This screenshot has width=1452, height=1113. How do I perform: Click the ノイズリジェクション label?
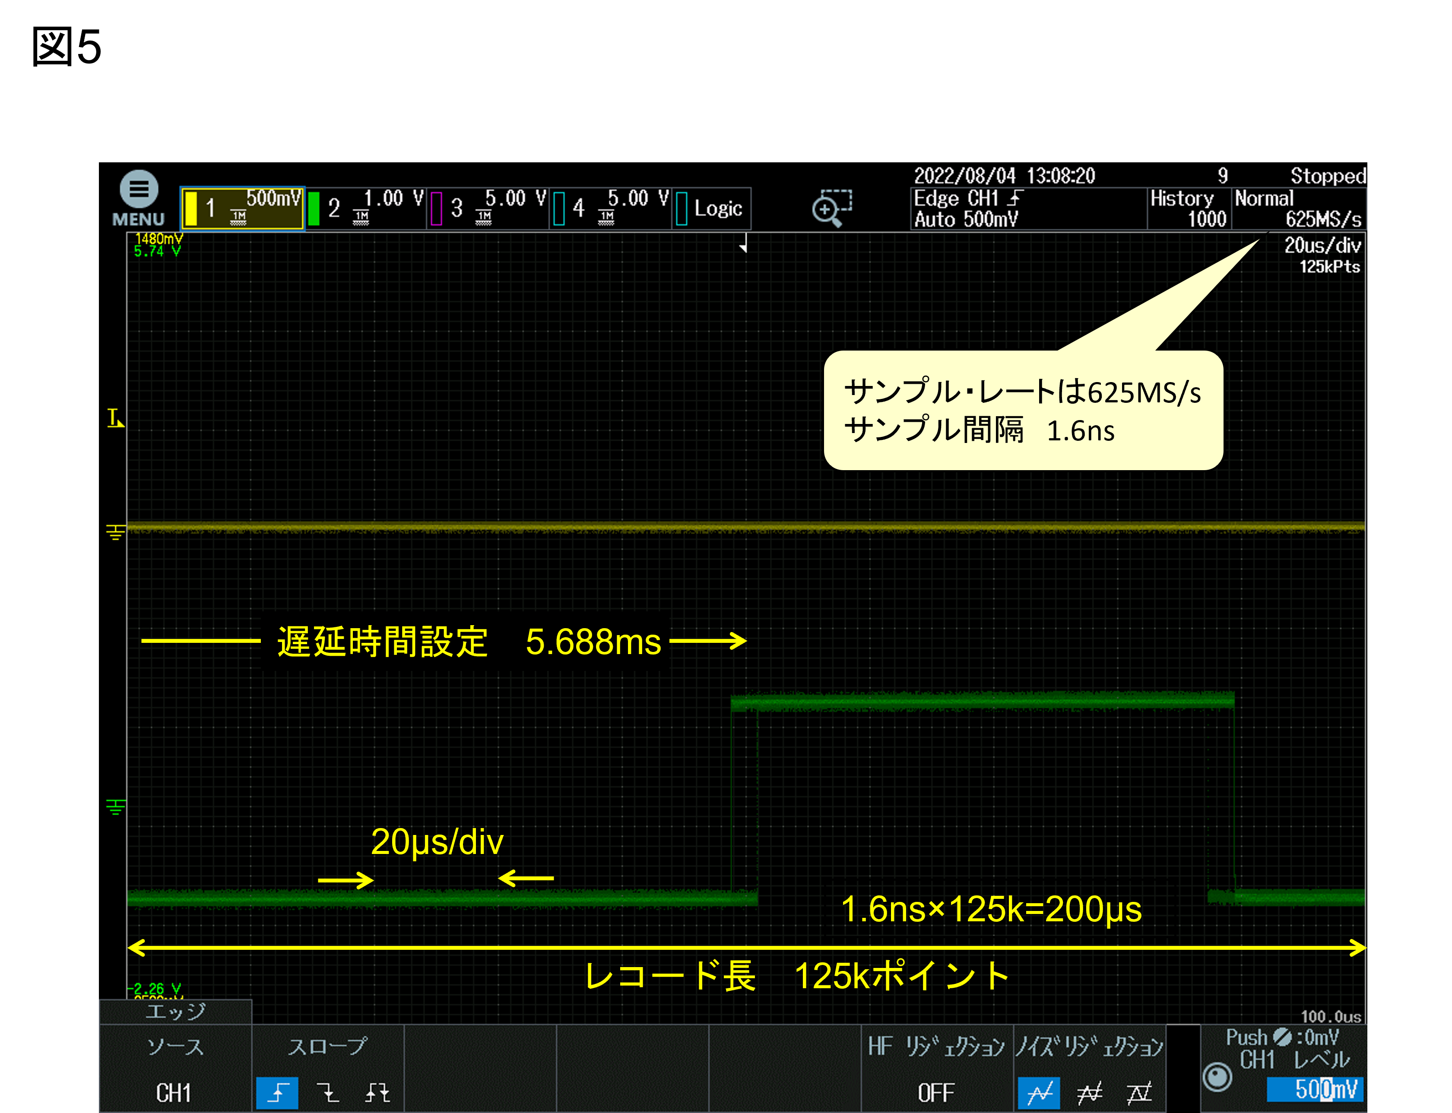(1089, 1047)
